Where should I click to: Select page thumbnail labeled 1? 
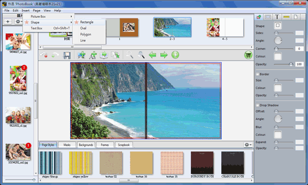[120, 27]
